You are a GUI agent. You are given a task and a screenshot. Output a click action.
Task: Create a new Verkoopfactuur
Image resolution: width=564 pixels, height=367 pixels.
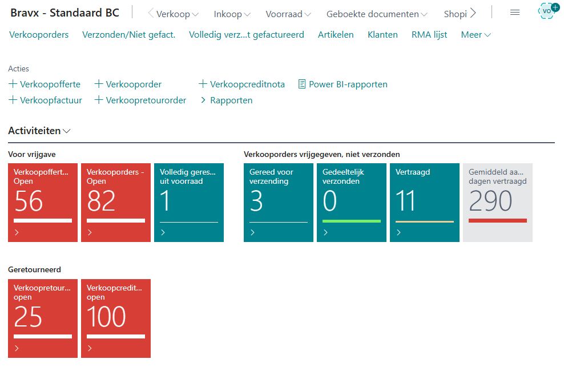[x=45, y=100]
